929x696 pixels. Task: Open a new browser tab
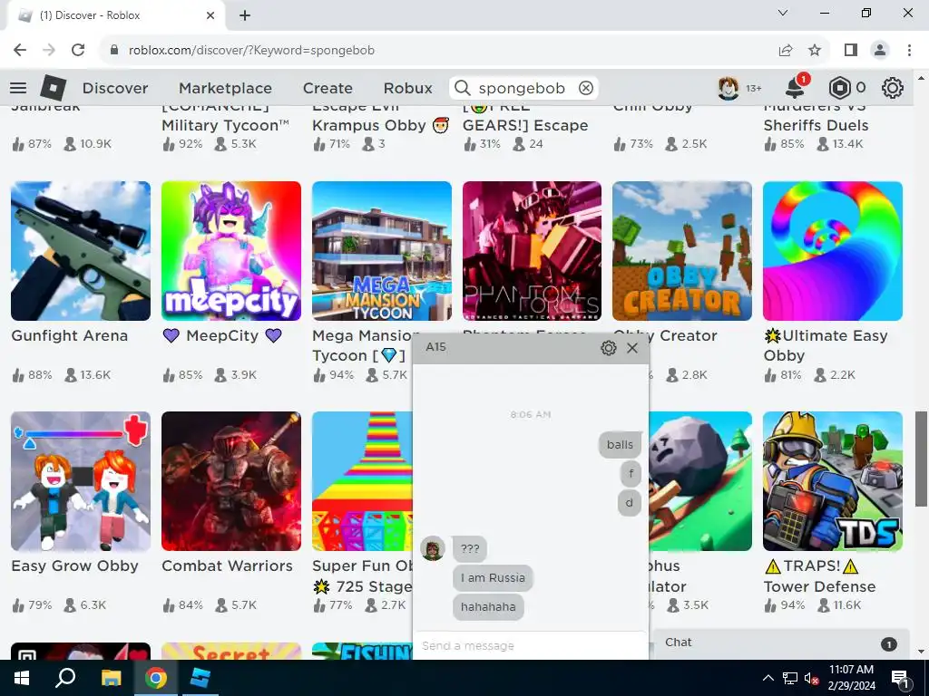point(245,16)
